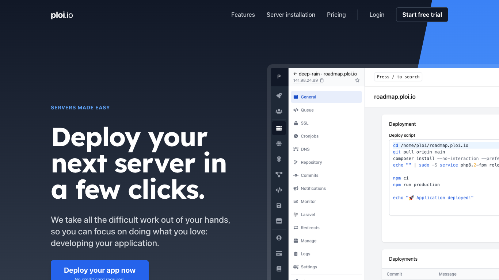Click the Message column header
The width and height of the screenshot is (499, 280).
pyautogui.click(x=448, y=274)
